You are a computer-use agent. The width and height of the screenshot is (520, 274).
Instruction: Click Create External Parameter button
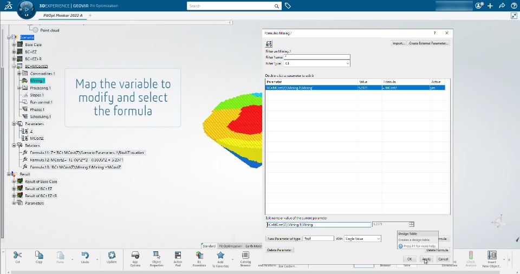pyautogui.click(x=428, y=43)
